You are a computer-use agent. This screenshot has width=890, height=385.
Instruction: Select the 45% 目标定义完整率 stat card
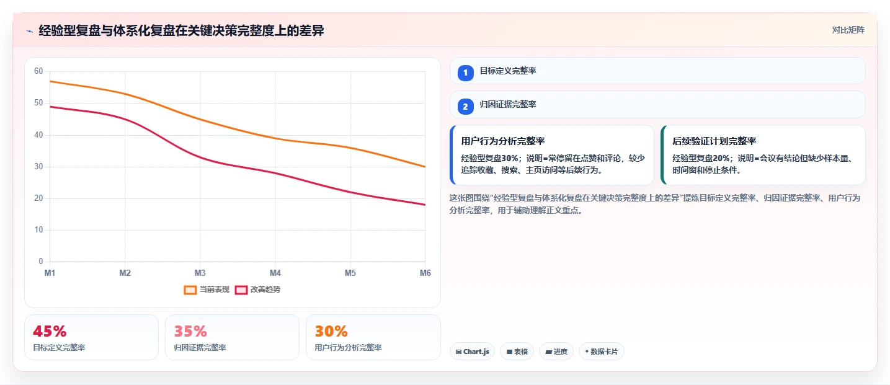pos(92,337)
